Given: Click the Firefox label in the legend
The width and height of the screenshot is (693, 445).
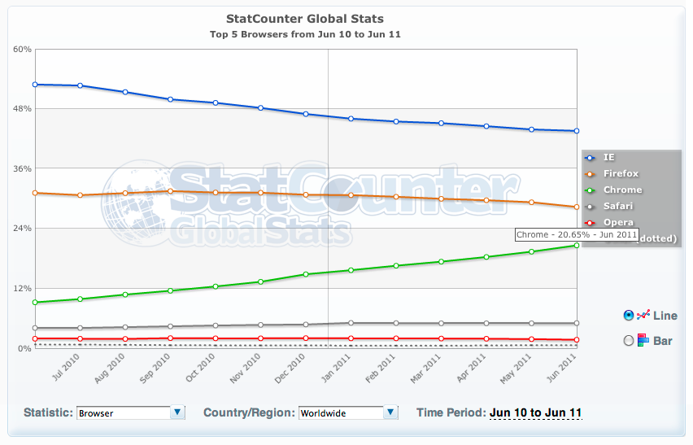Looking at the screenshot, I should [621, 173].
